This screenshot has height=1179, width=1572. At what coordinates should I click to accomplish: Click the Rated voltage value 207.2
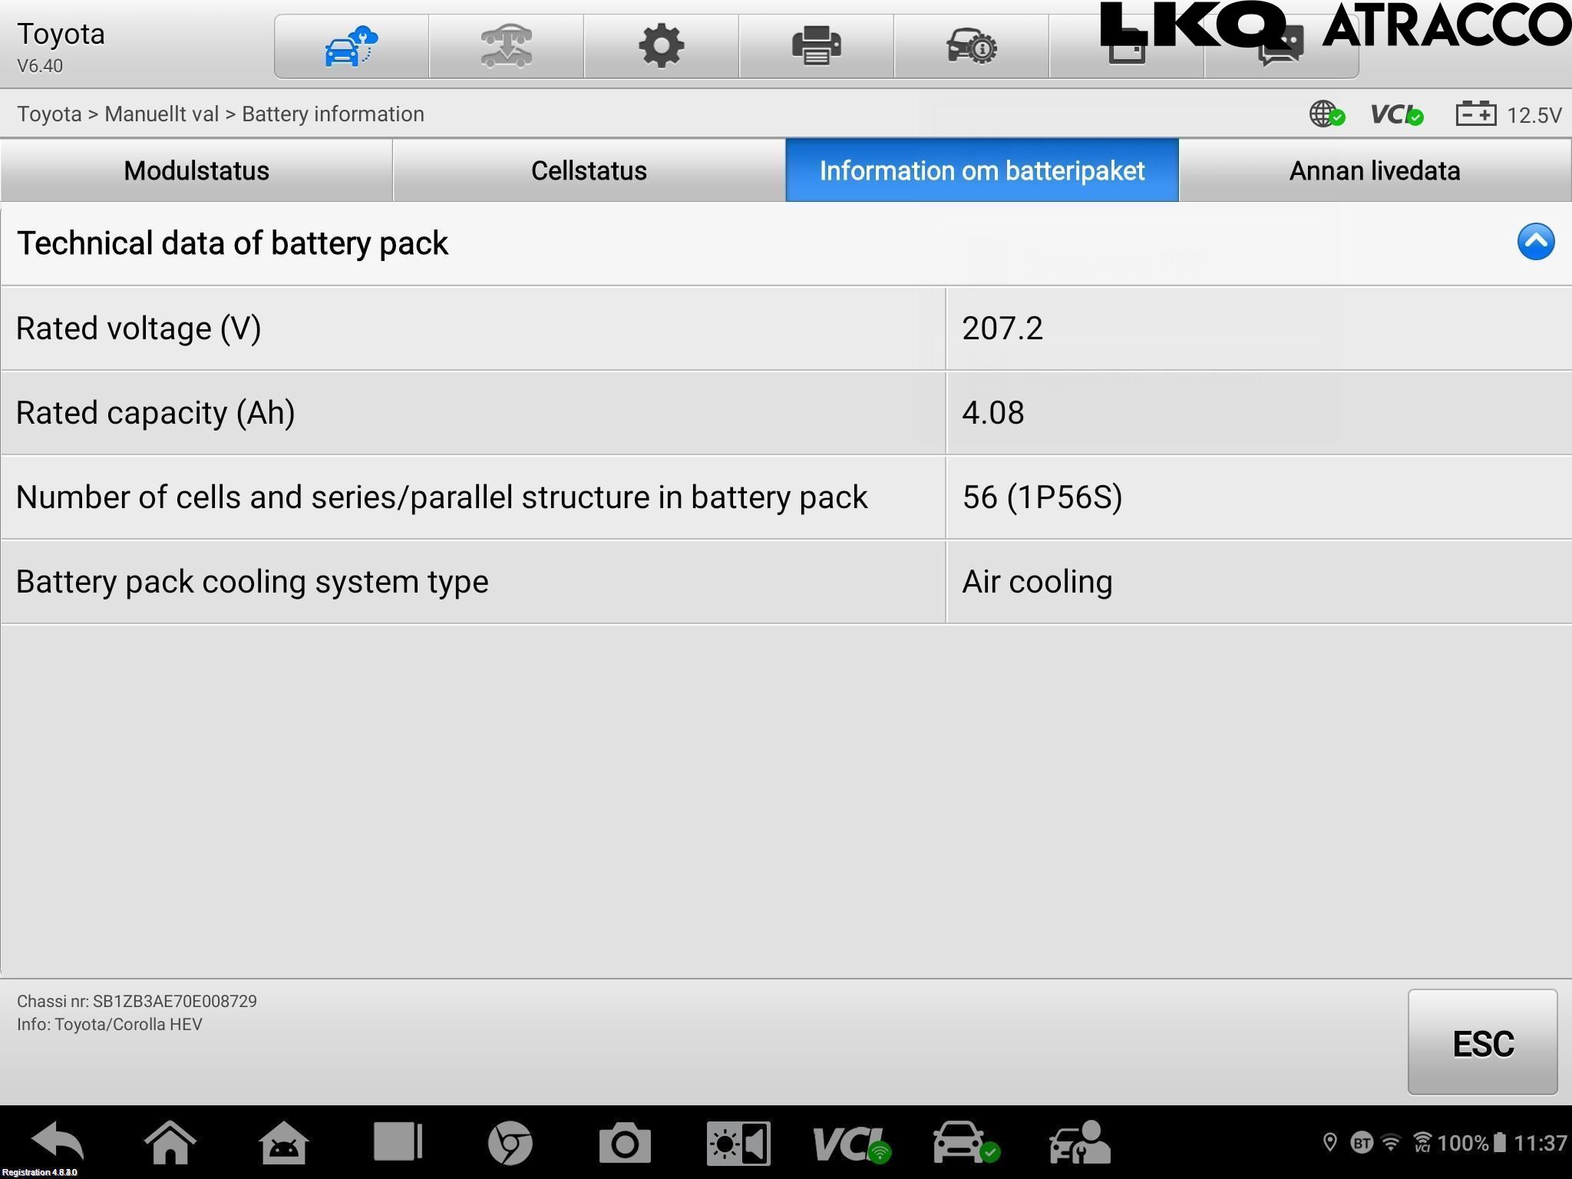pyautogui.click(x=1002, y=329)
